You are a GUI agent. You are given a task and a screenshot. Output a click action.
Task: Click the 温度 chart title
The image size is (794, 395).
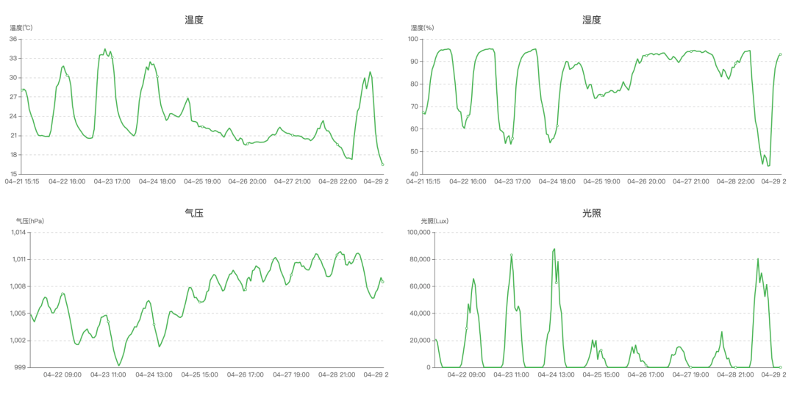coord(194,20)
